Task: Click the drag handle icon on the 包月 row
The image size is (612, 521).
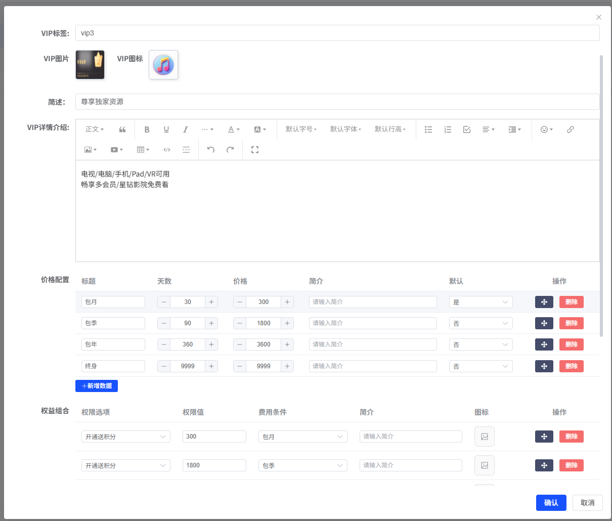Action: point(544,301)
